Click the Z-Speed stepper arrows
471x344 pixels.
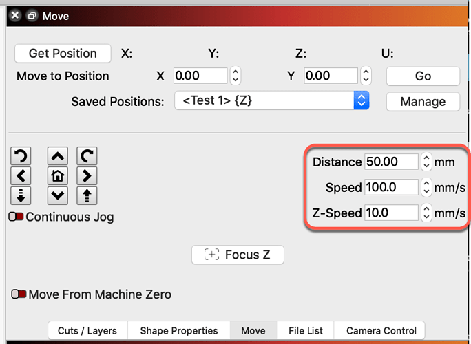pyautogui.click(x=426, y=213)
